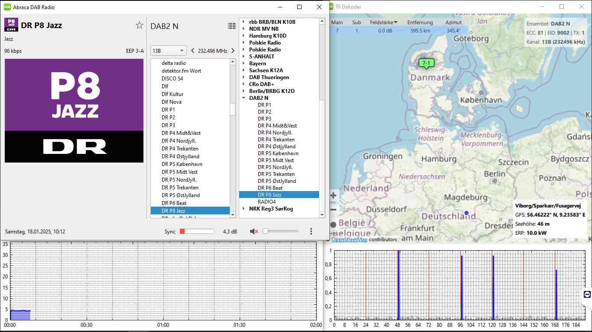This screenshot has height=332, width=592.
Task: Select DR P6 Beat in service list
Action: coord(174,203)
